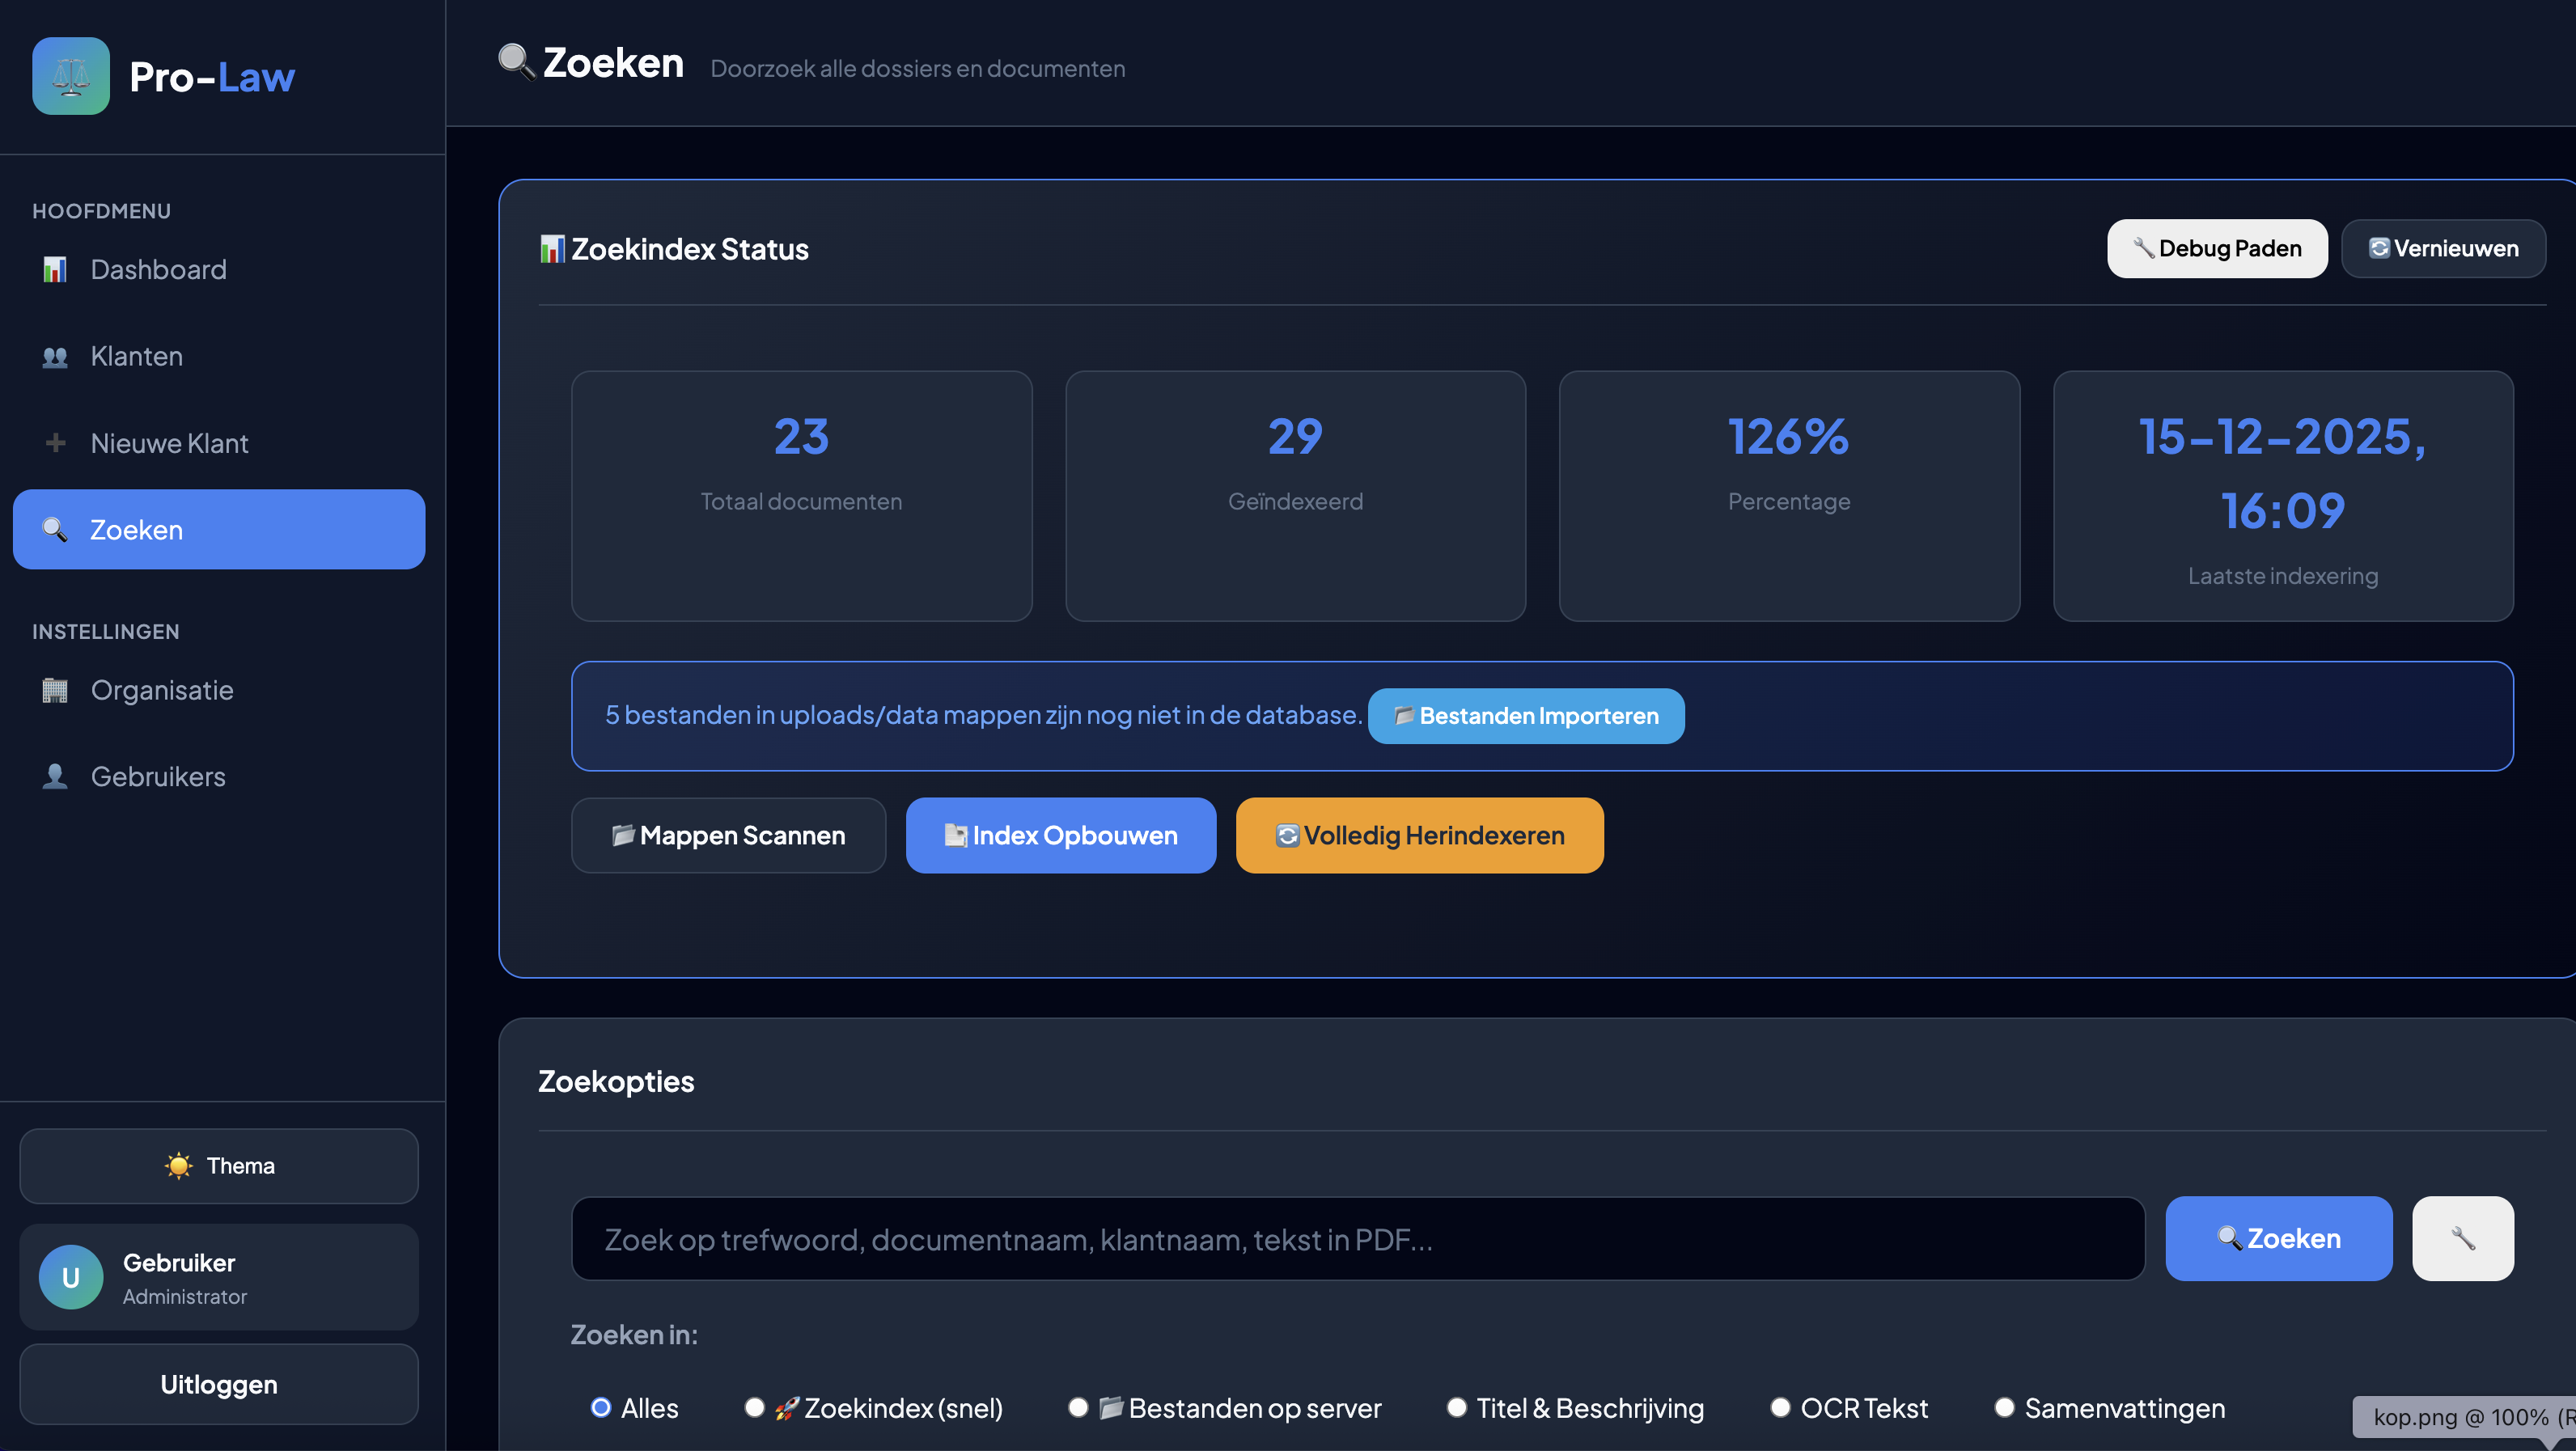
Task: Select the Dashboard chart icon in sidebar
Action: pyautogui.click(x=56, y=269)
